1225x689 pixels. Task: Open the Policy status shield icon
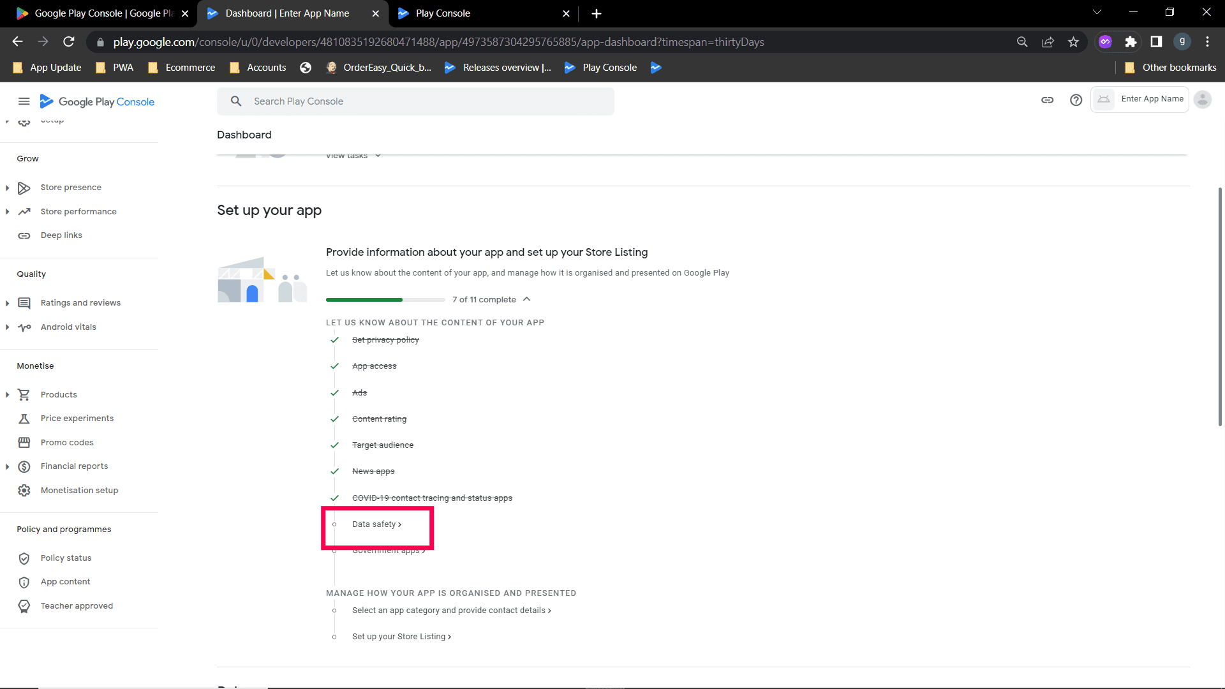pyautogui.click(x=24, y=558)
